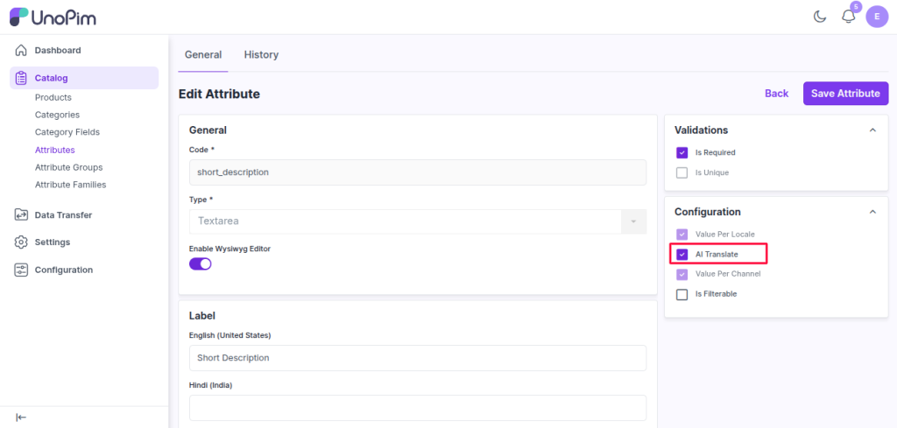Toggle dark mode moon icon

820,17
